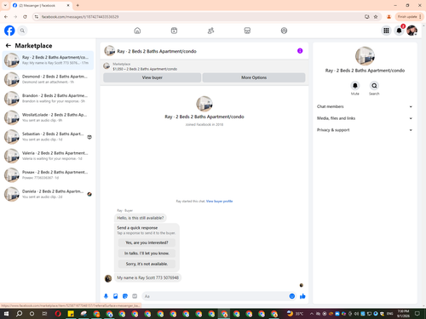Expand Chat members section

[365, 106]
